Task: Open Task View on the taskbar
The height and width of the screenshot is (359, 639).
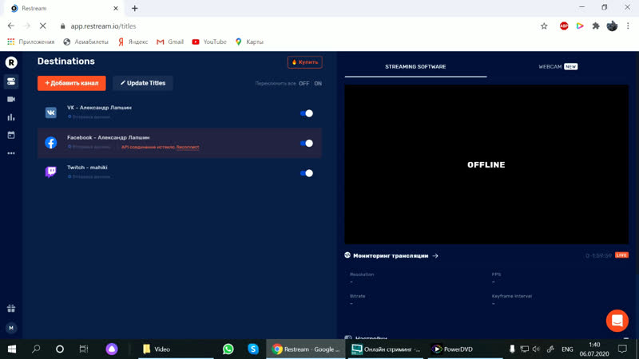Action: [84, 349]
